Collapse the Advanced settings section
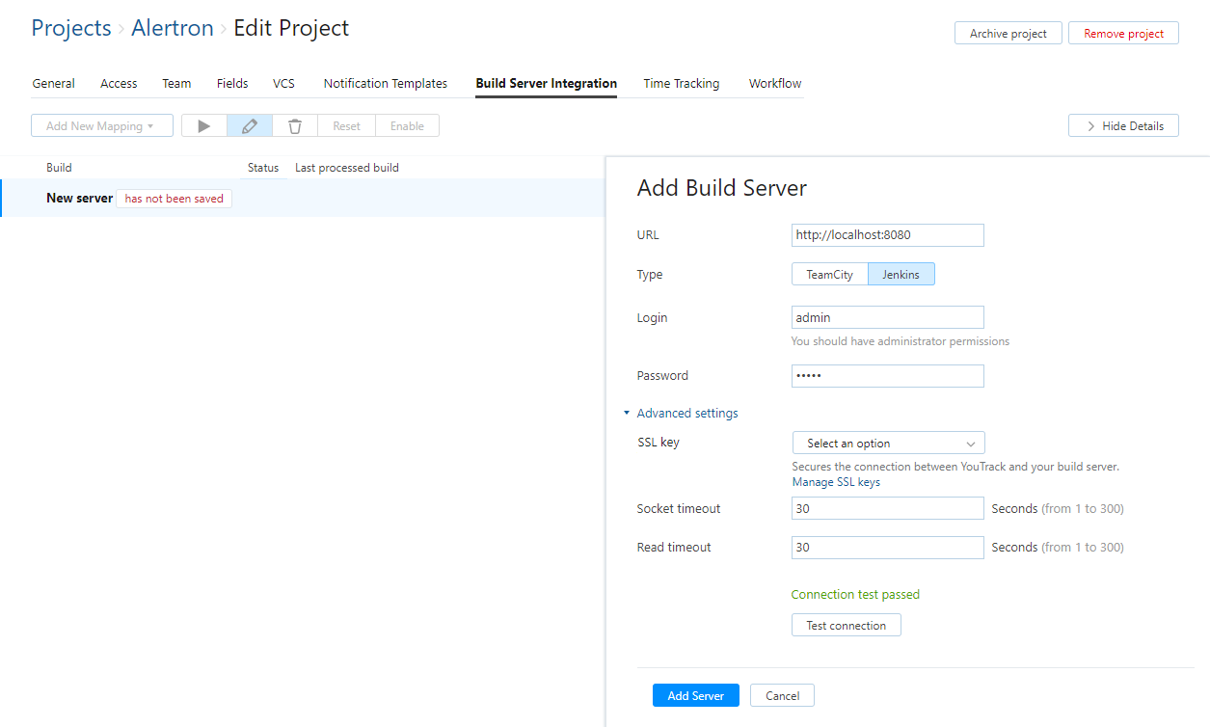 pos(686,414)
